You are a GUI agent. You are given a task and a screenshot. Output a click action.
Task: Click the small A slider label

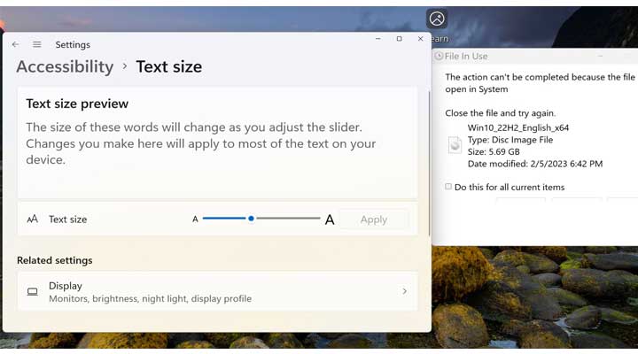[x=195, y=219]
